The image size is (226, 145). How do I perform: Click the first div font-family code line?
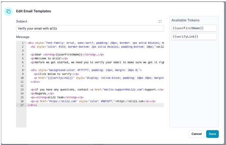(x=96, y=43)
